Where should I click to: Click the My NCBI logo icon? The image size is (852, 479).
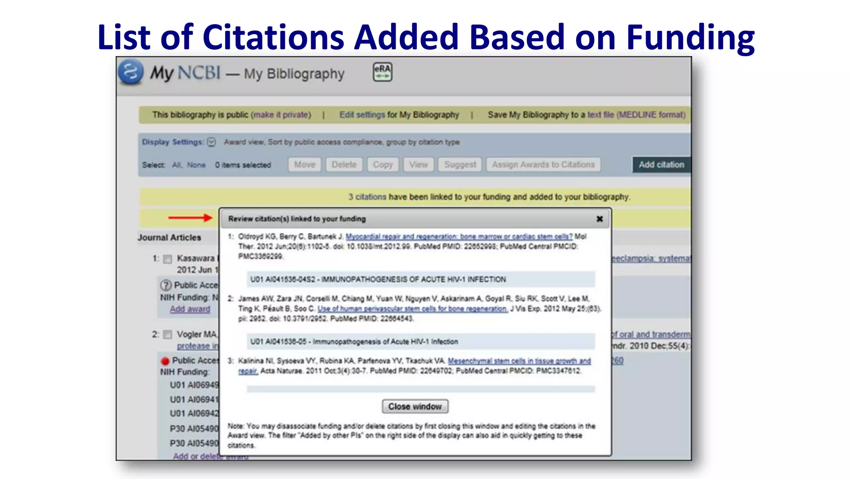point(131,72)
